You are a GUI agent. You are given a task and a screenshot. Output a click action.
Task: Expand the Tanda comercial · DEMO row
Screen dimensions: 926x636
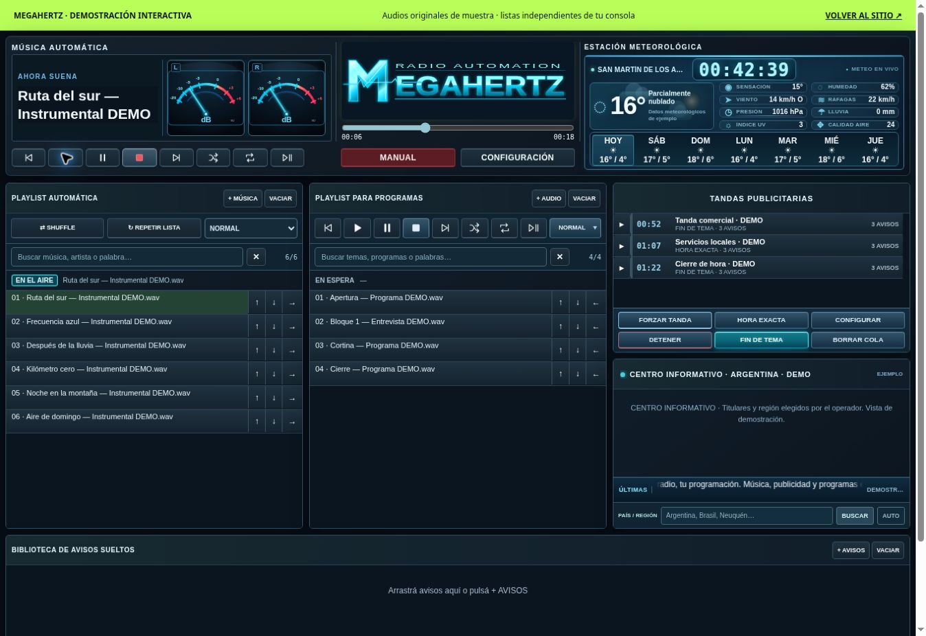(622, 225)
